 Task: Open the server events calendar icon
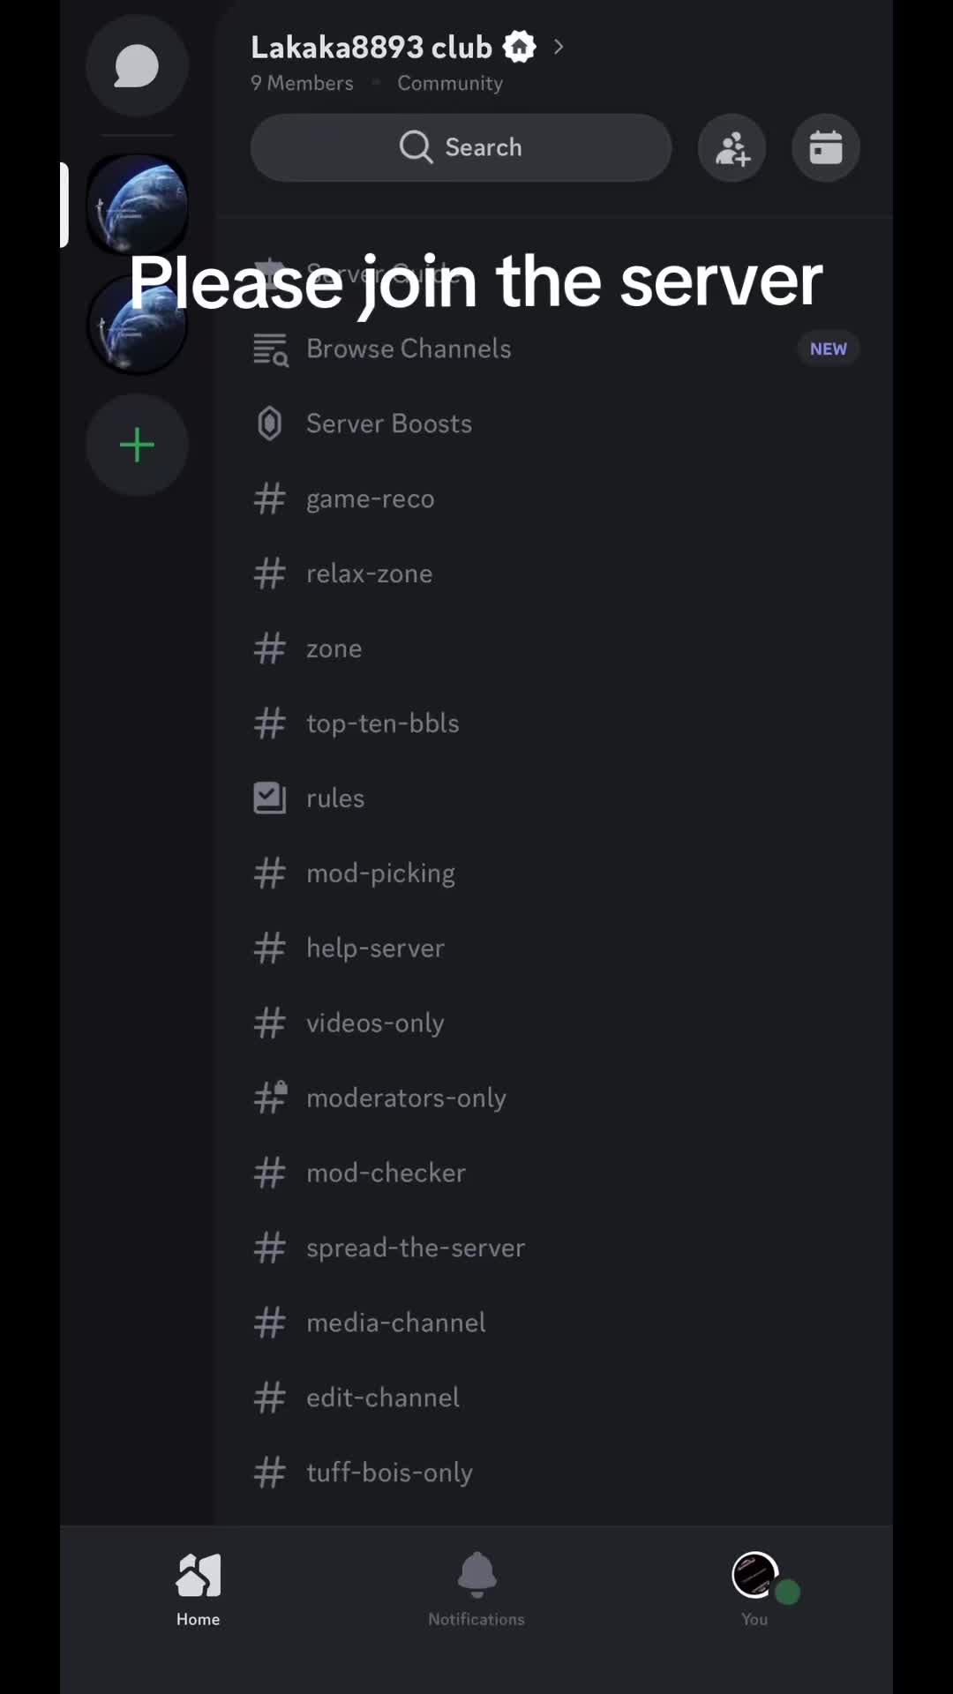point(826,147)
